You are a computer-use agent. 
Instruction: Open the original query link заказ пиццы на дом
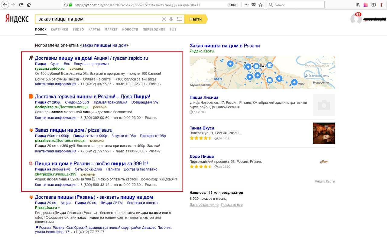pyautogui.click(x=104, y=45)
